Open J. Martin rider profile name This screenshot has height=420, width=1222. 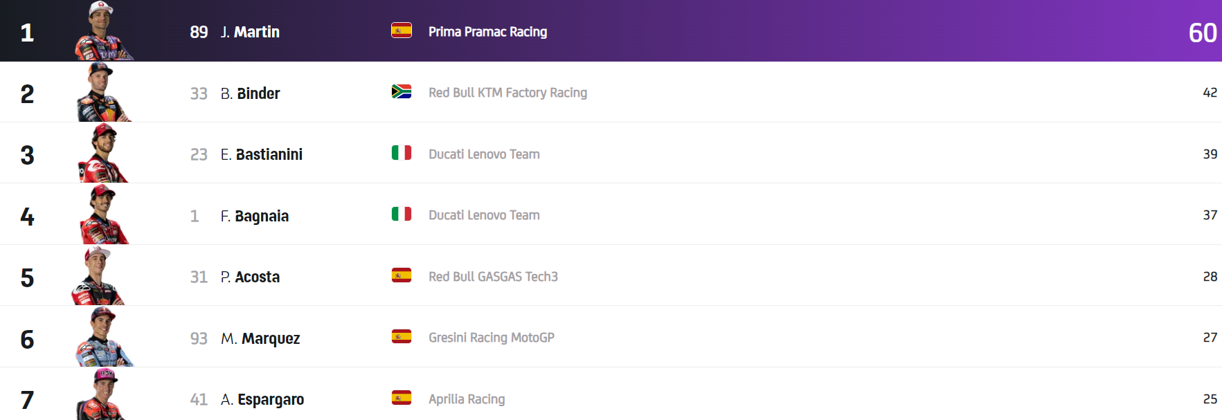coord(250,32)
